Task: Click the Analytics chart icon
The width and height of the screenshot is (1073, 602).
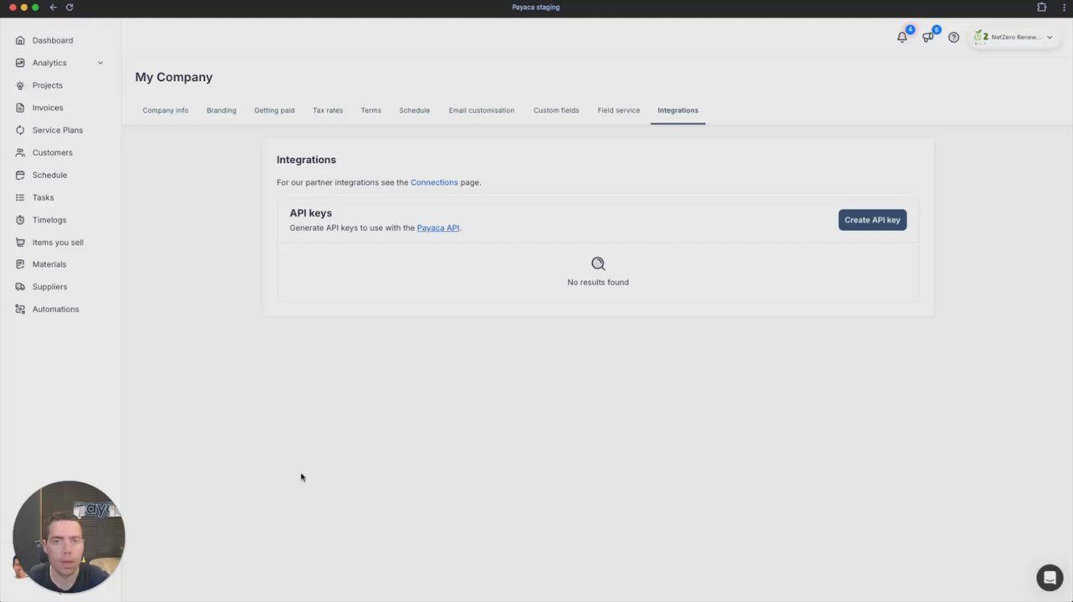Action: (x=20, y=63)
